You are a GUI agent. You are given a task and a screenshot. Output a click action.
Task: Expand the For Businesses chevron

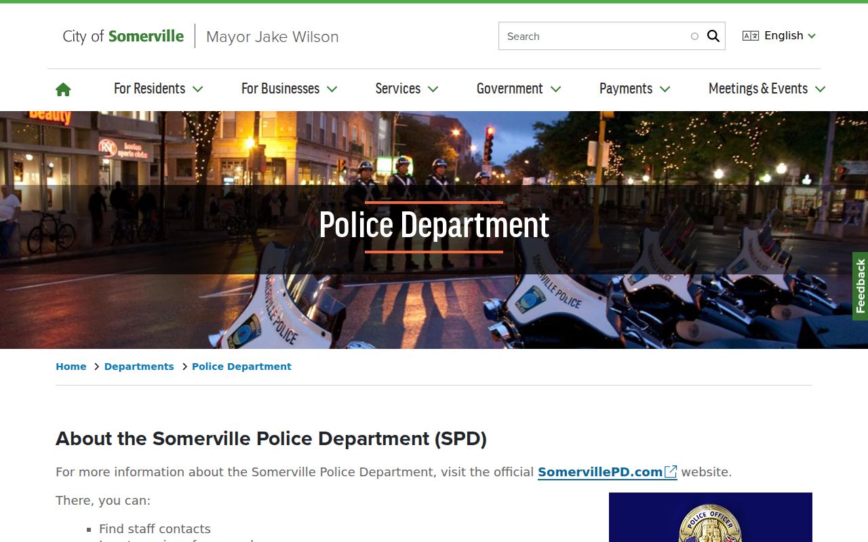click(x=332, y=89)
